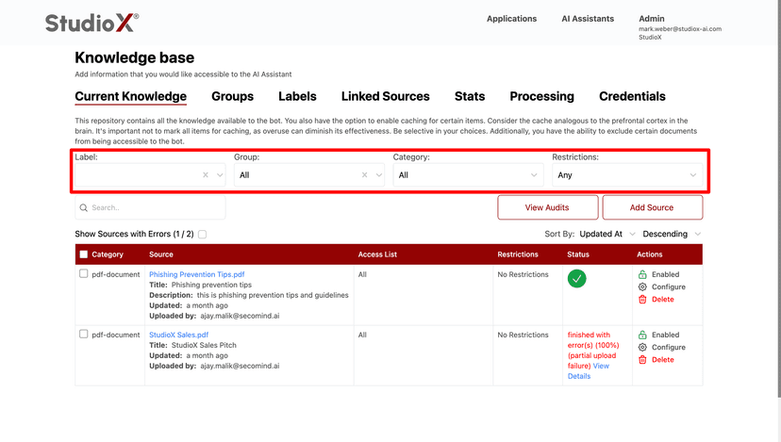Click the Restrictions column header
This screenshot has height=442, width=781.
pos(518,254)
